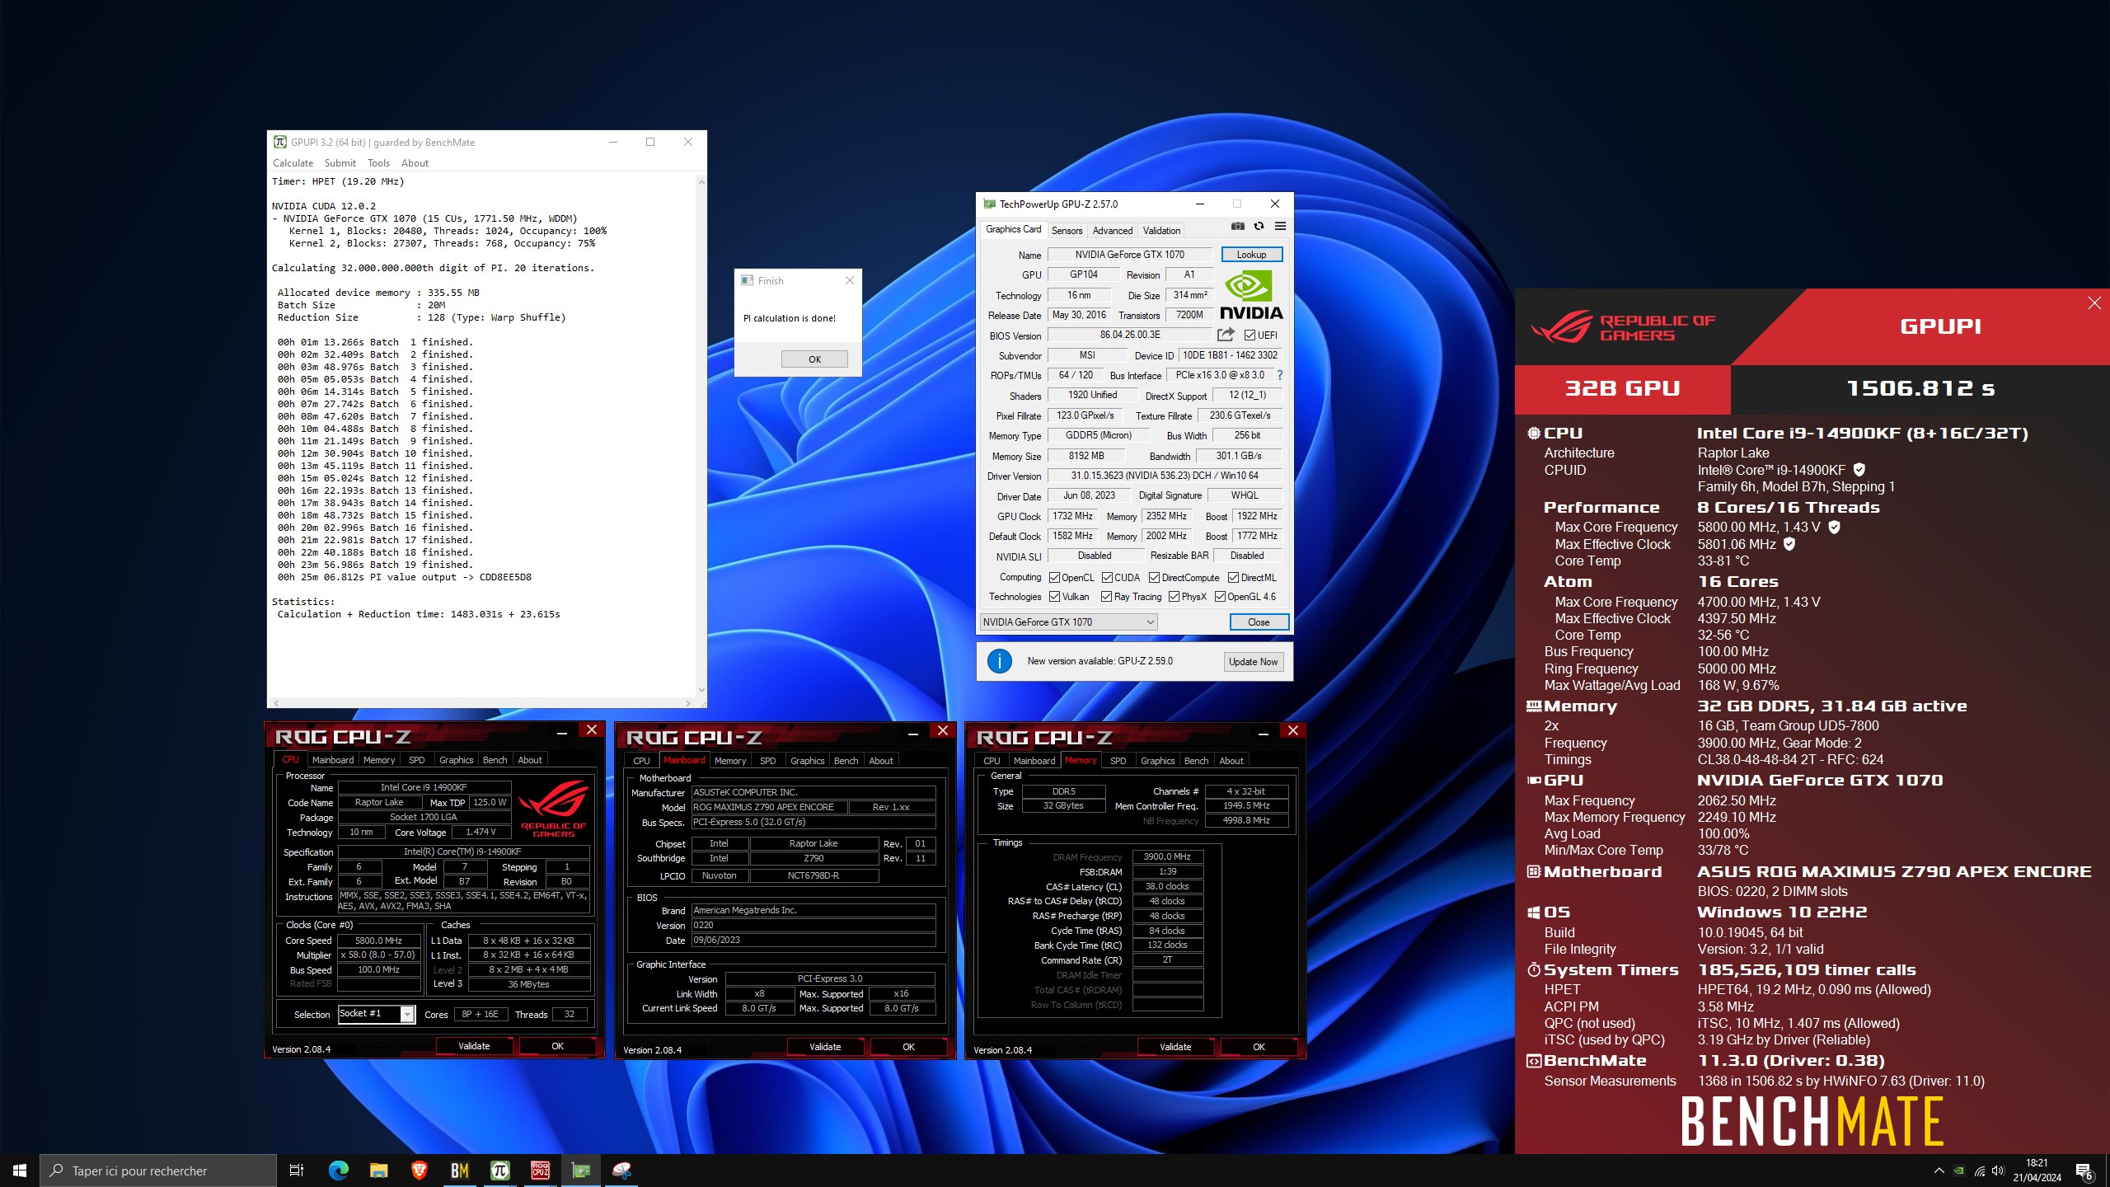Click the BIOS Version share/export icon in GPU-Z

1226,335
